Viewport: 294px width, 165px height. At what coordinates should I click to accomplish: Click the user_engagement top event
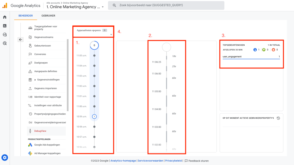click(232, 57)
